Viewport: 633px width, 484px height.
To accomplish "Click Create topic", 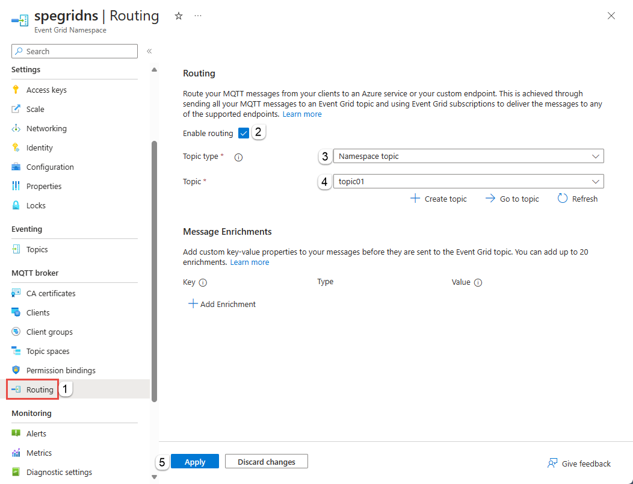I will pos(439,199).
